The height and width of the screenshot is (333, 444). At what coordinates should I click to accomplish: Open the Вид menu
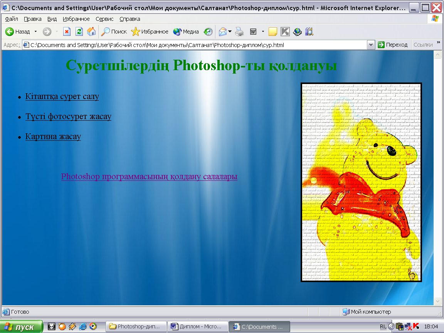(52, 19)
